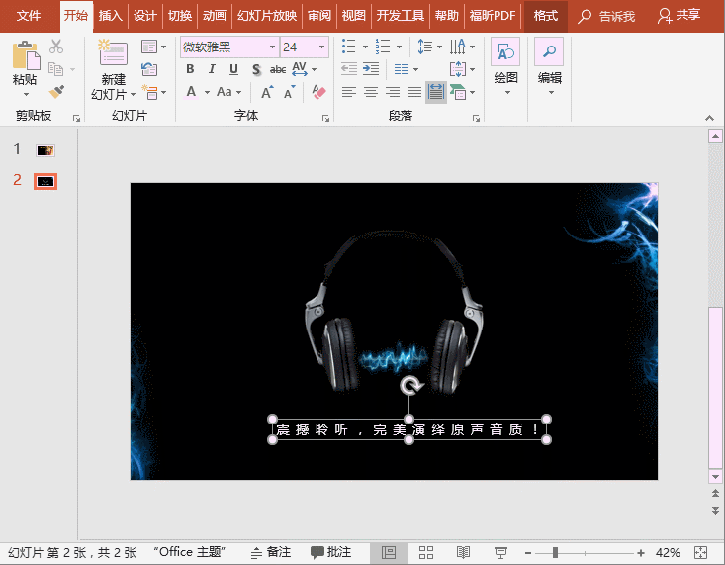Open the font name dropdown
This screenshot has height=565, width=725.
[272, 47]
